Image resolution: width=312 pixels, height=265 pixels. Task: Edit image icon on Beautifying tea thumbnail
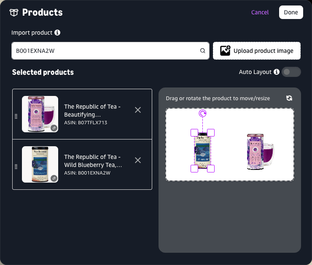pos(54,128)
